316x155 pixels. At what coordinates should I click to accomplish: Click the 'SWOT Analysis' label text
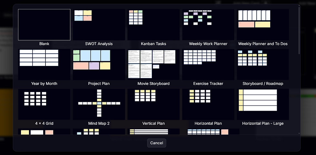tap(99, 44)
